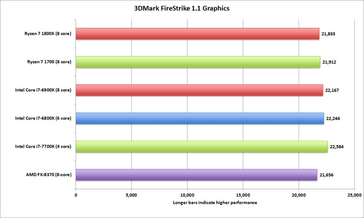This screenshot has width=364, height=218.
Task: Select the green Intel Core i7-7700K bar
Action: click(x=202, y=147)
